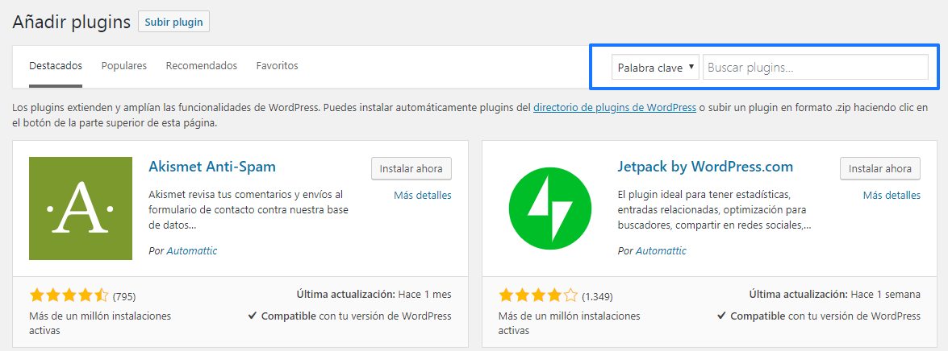Click the Jetpack plugin lightning logo

(x=549, y=208)
